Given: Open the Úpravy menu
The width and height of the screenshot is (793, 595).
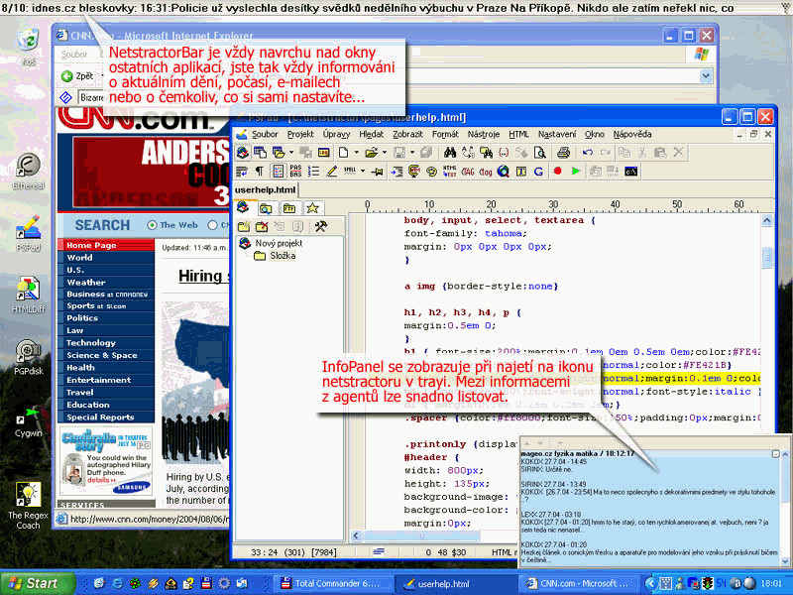Looking at the screenshot, I should pos(336,134).
